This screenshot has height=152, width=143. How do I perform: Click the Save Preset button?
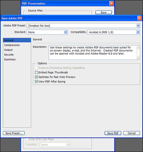[14, 133]
